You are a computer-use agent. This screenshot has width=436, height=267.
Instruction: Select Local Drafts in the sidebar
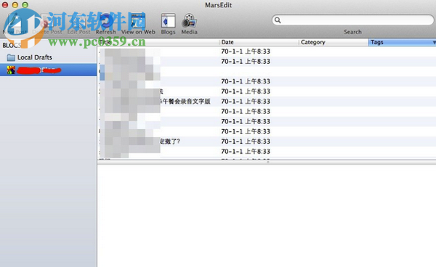tap(49, 57)
